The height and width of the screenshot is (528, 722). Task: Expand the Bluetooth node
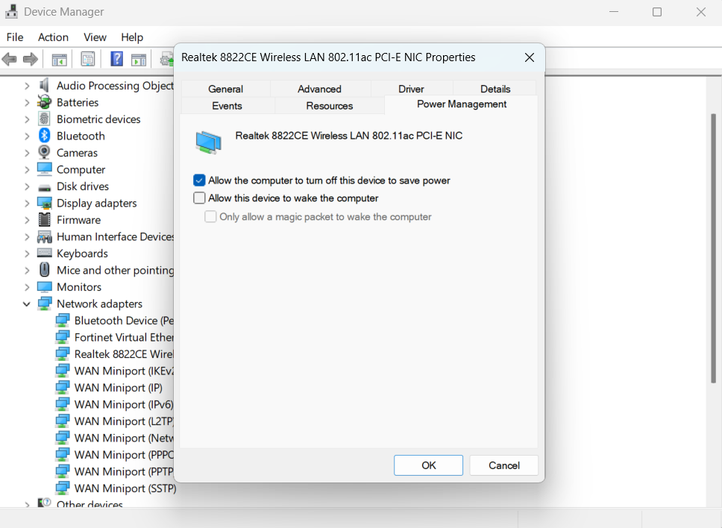(27, 136)
